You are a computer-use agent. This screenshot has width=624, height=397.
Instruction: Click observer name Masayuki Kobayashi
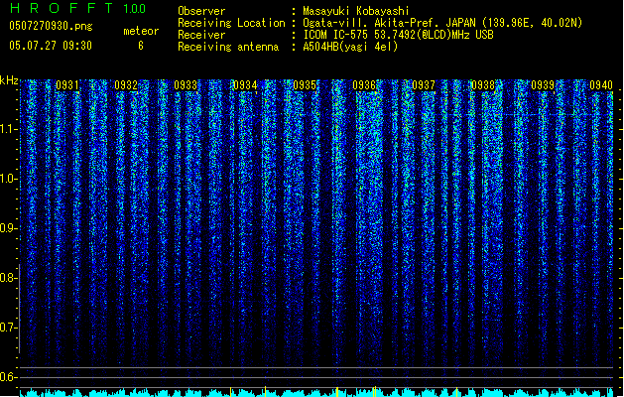point(356,11)
